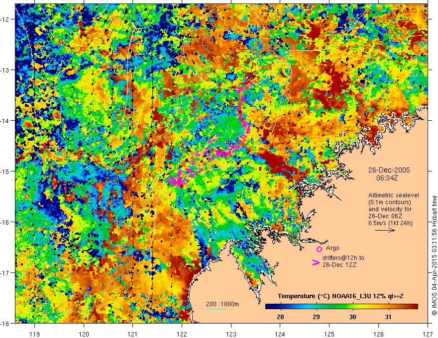
Task: Click the longitude label '123'
Action: click(x=231, y=334)
